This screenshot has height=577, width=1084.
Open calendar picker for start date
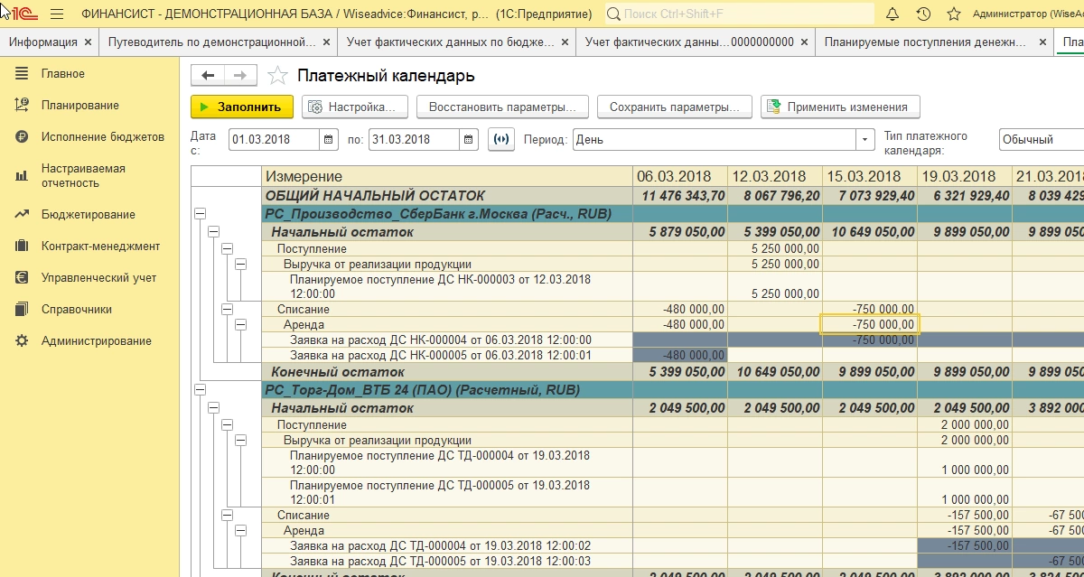[330, 140]
